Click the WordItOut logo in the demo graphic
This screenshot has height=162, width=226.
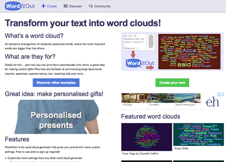click(140, 63)
